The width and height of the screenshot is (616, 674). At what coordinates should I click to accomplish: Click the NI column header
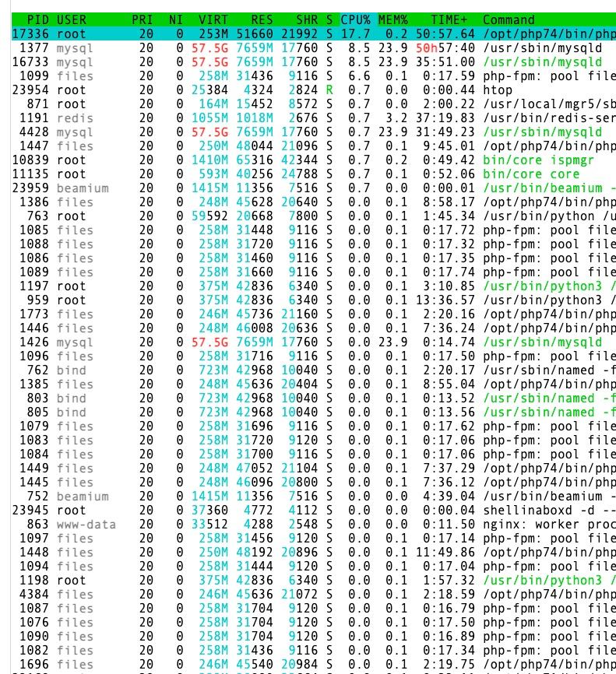click(176, 19)
